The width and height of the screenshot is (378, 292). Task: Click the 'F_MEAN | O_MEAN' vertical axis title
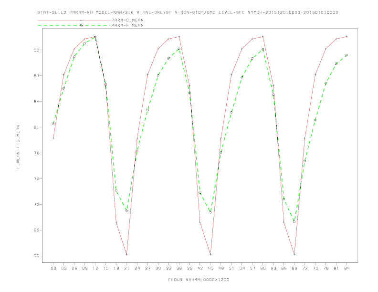18,147
